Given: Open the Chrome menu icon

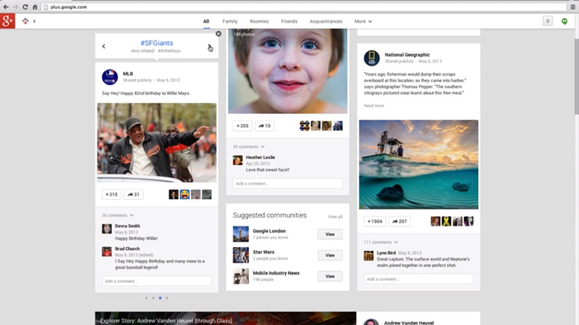Looking at the screenshot, I should click(x=573, y=6).
